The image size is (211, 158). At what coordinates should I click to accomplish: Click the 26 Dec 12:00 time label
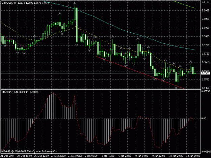[x=42, y=156]
